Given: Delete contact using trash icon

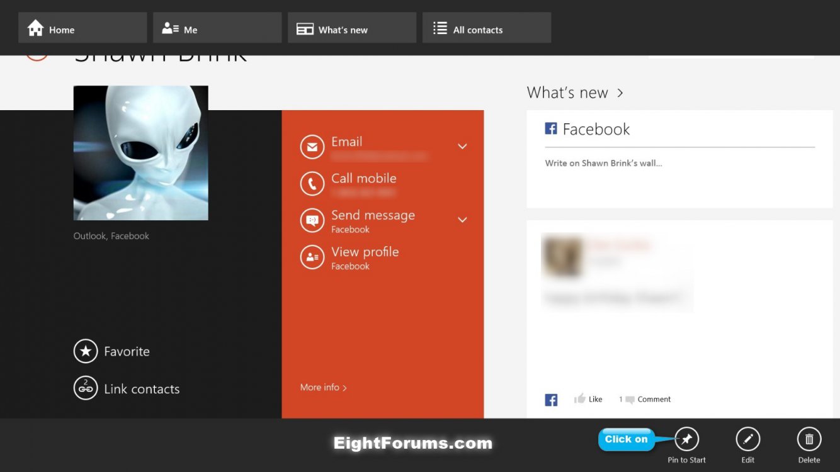Looking at the screenshot, I should tap(809, 439).
